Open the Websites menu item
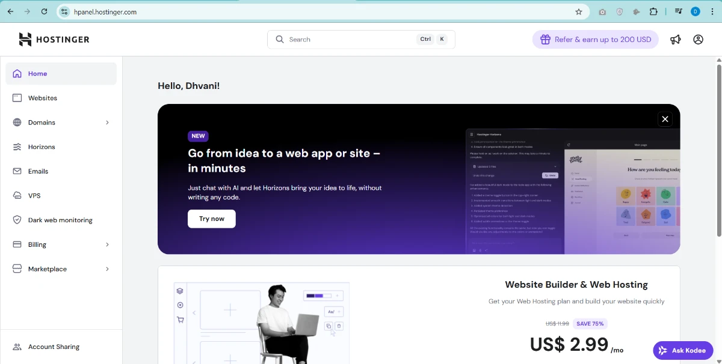The image size is (722, 364). [x=61, y=98]
